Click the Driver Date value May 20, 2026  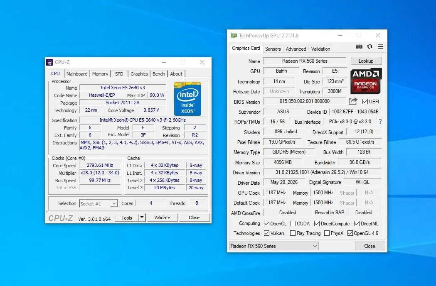point(284,182)
